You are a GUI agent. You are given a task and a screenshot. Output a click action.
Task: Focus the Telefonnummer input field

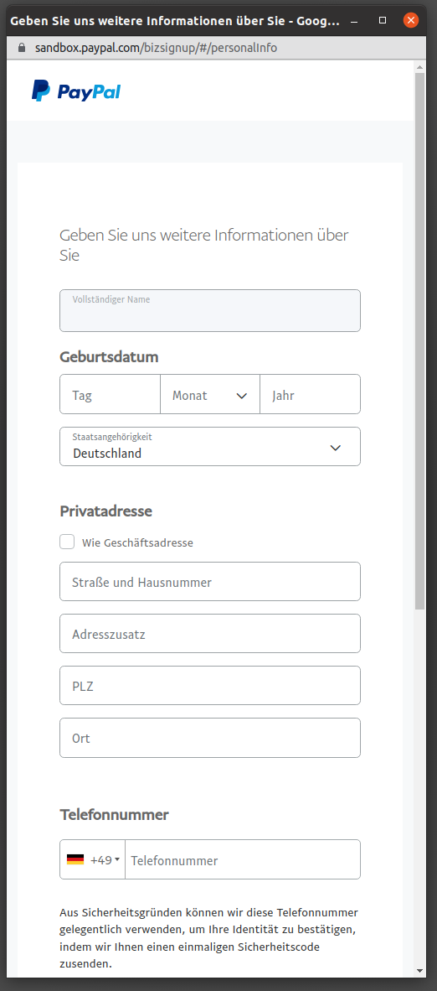(x=243, y=859)
